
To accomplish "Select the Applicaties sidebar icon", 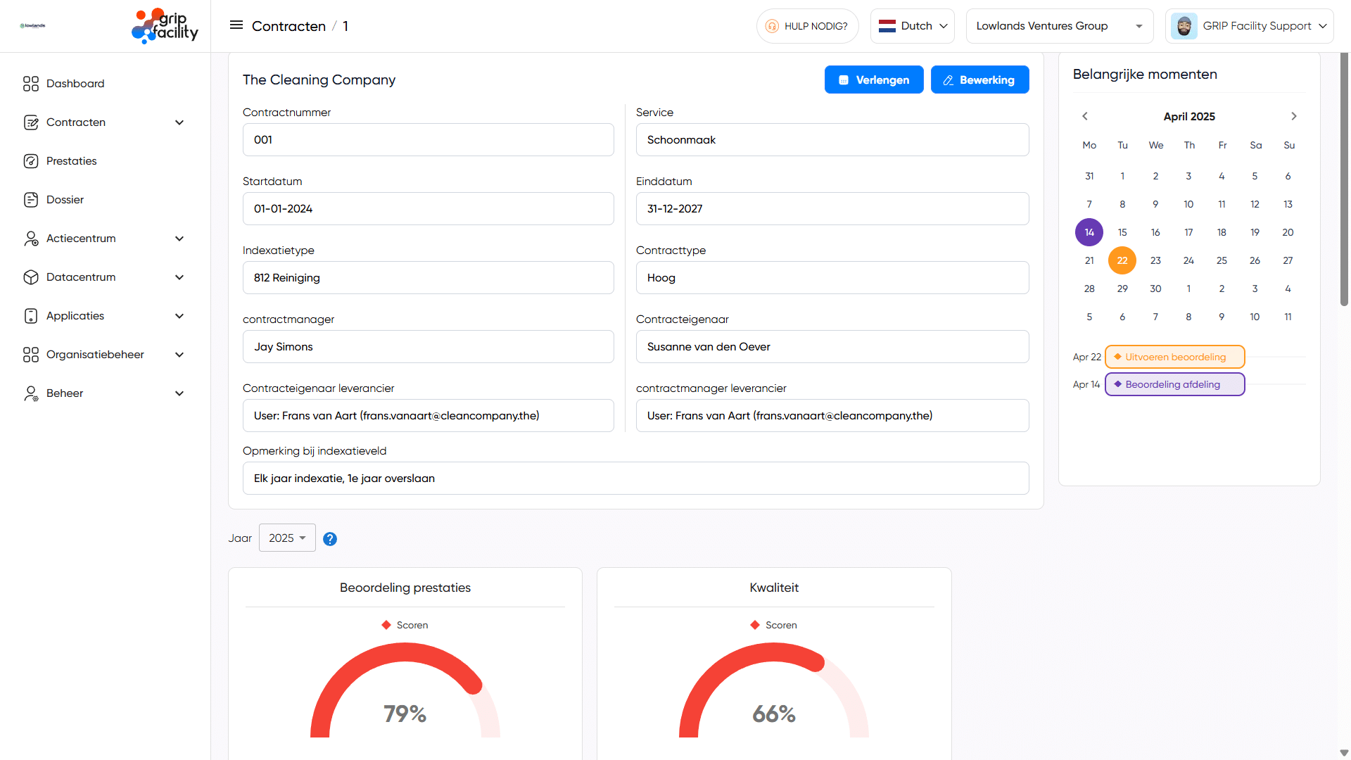I will click(x=31, y=315).
